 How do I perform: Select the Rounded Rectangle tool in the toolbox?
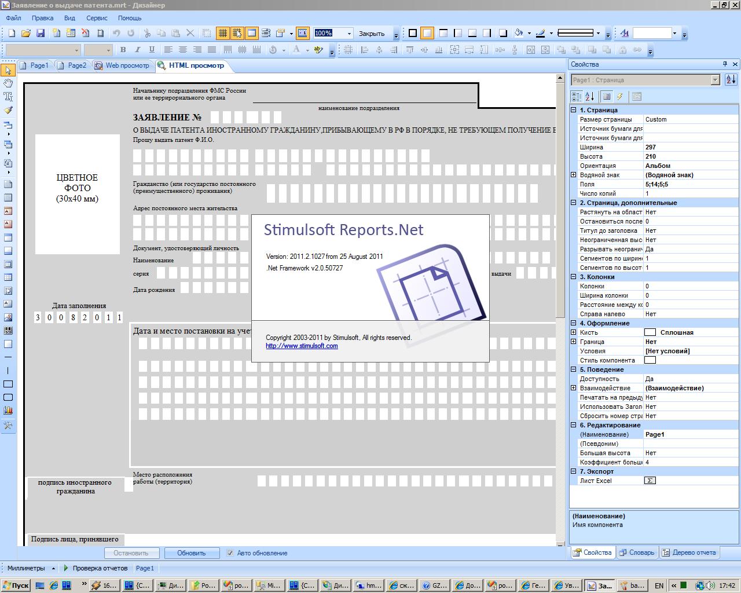pyautogui.click(x=8, y=397)
